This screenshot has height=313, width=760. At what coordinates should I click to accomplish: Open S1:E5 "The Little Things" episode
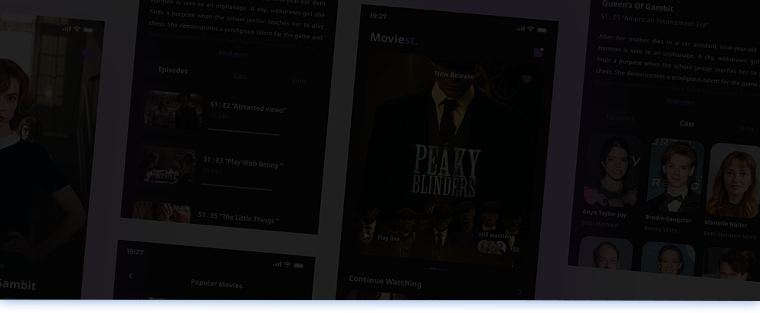(238, 218)
